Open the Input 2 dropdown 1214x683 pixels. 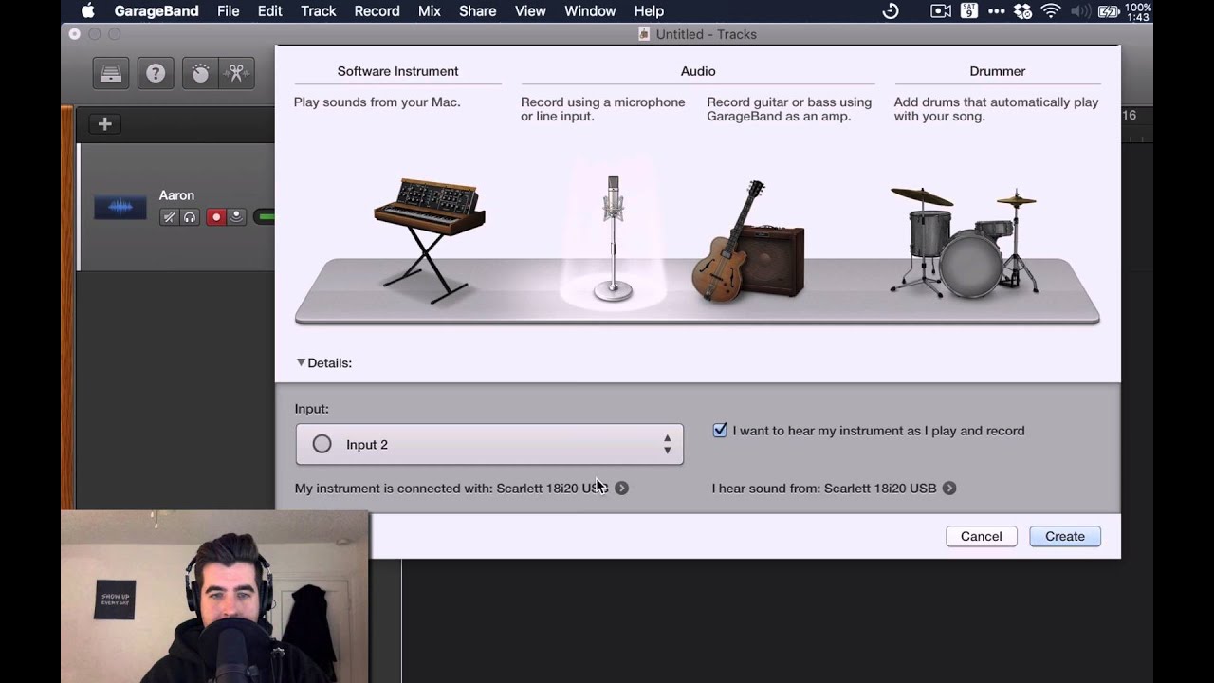point(489,444)
